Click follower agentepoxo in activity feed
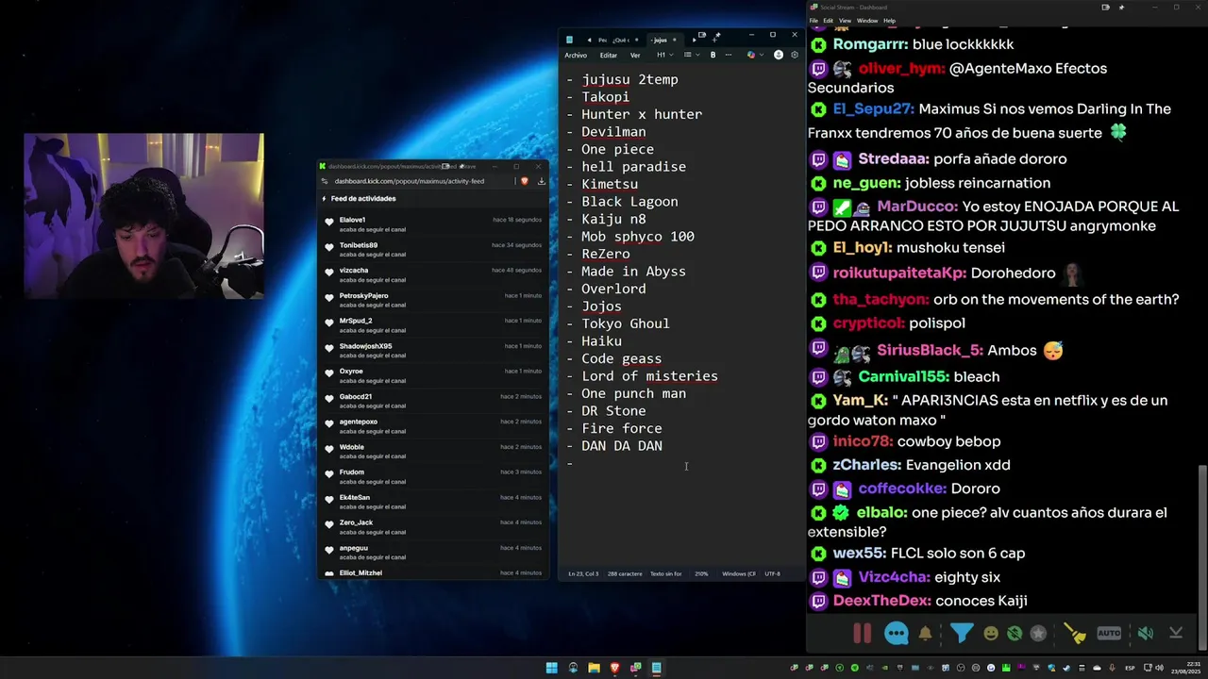 (359, 422)
